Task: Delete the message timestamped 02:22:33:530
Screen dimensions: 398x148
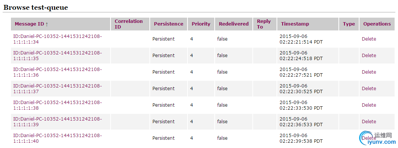Action: pos(369,105)
